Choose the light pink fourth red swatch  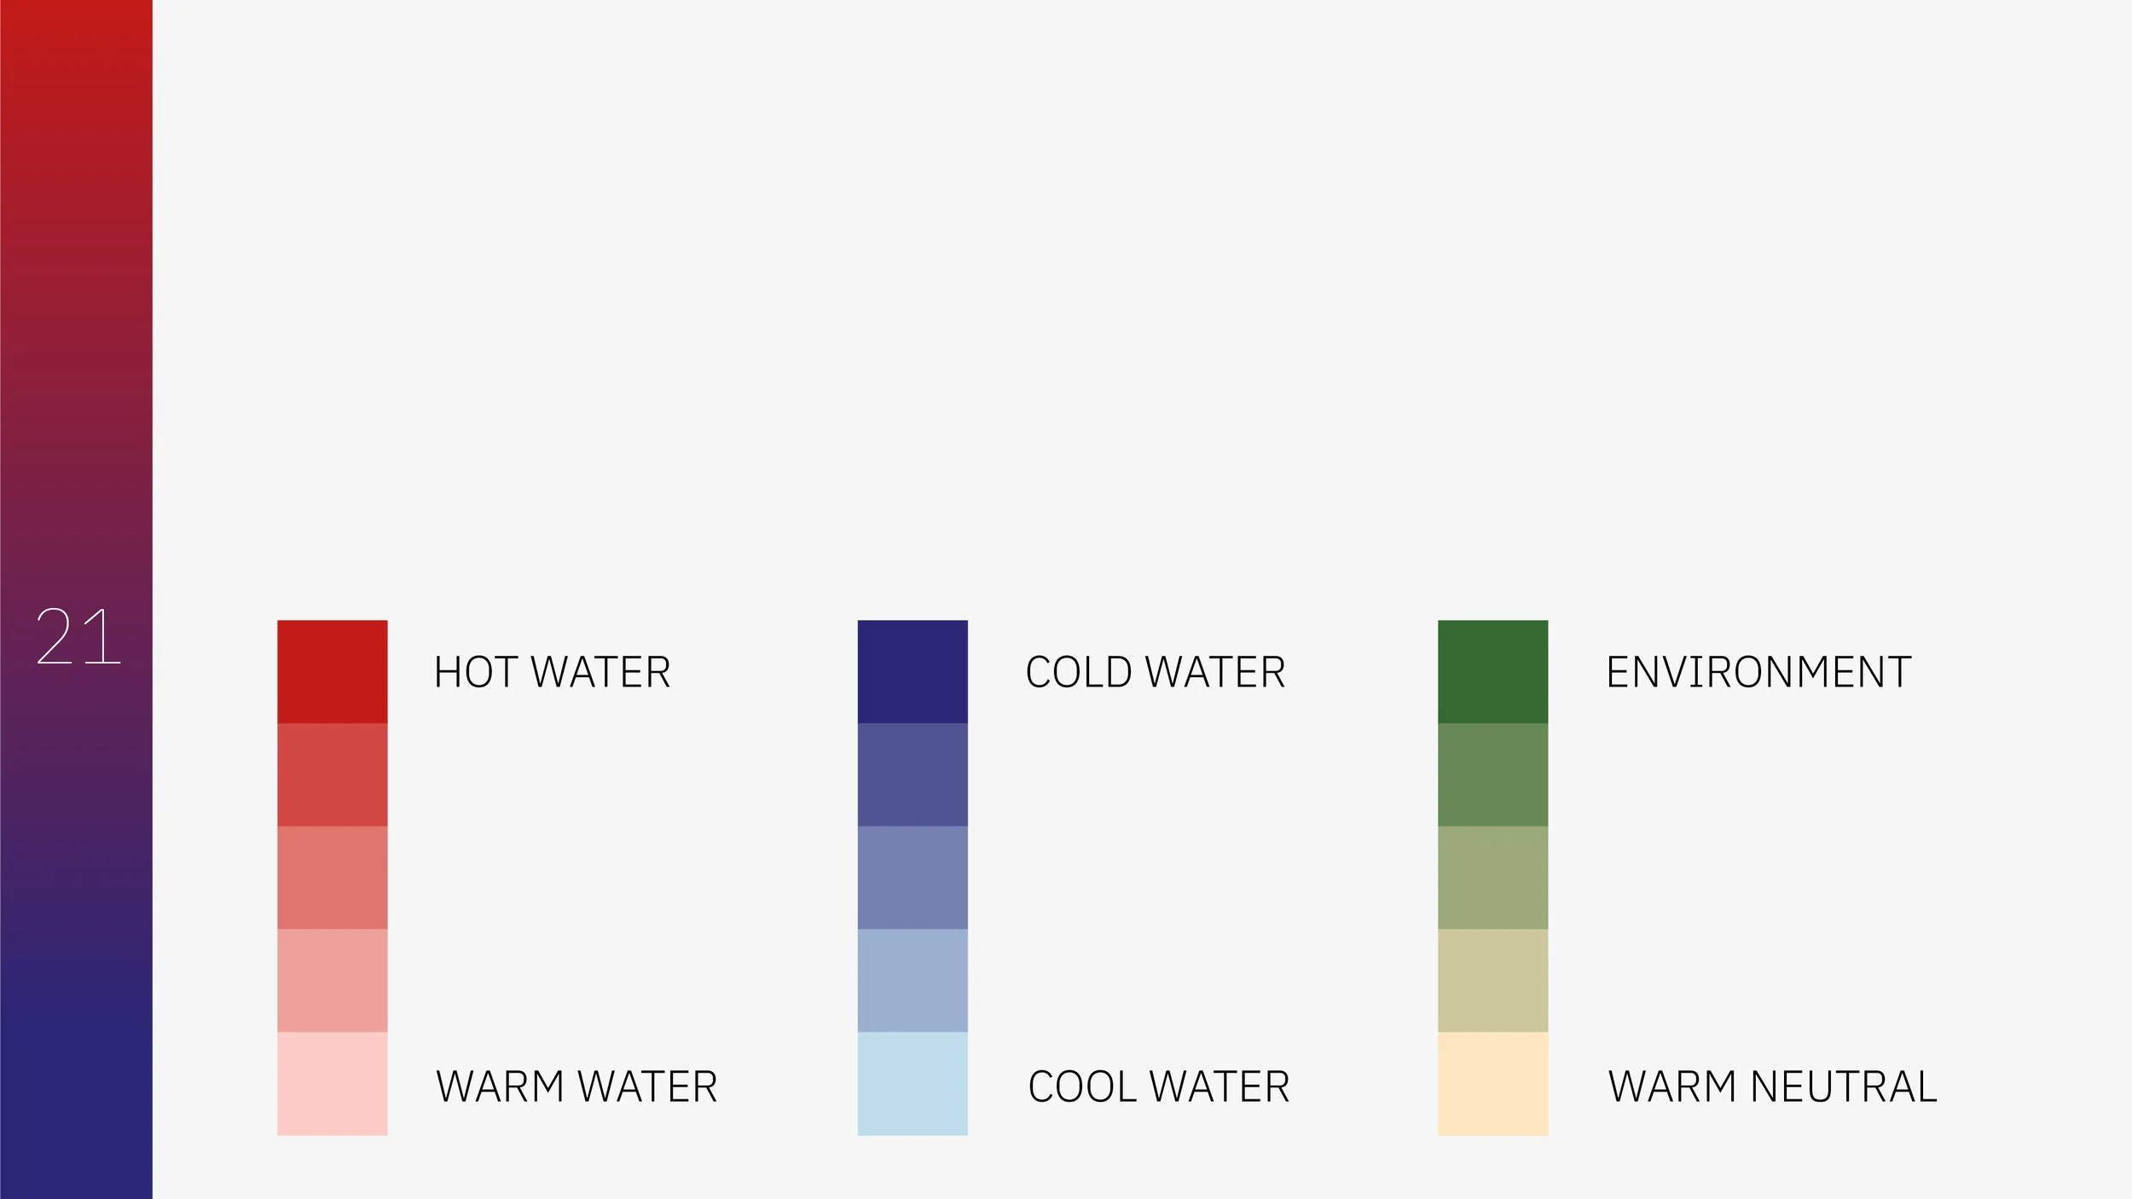pyautogui.click(x=333, y=981)
